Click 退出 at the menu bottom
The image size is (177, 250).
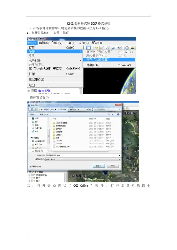coord(55,85)
